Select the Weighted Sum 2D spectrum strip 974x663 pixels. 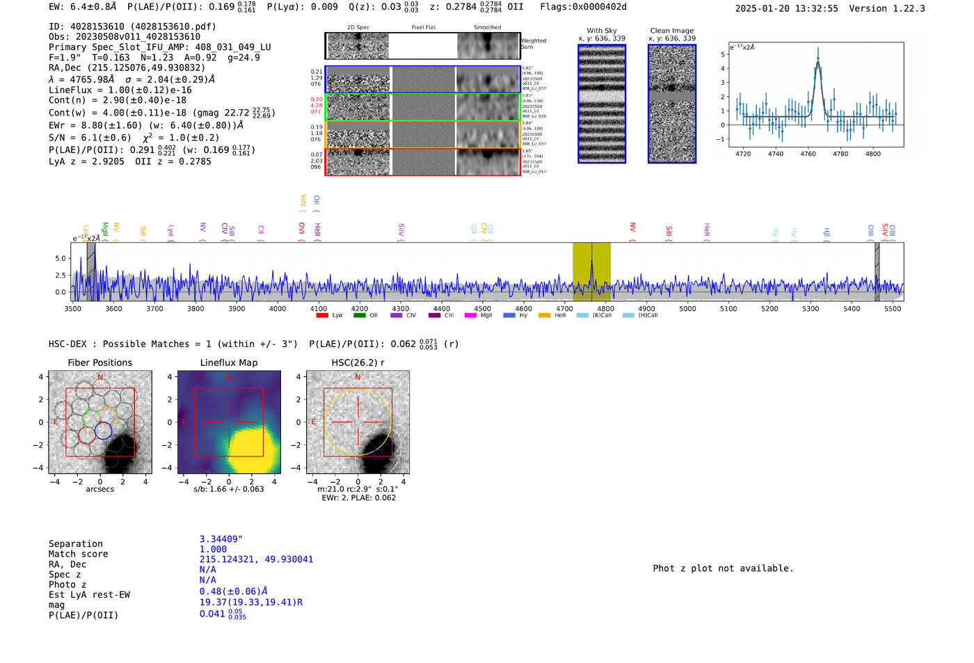pos(422,46)
